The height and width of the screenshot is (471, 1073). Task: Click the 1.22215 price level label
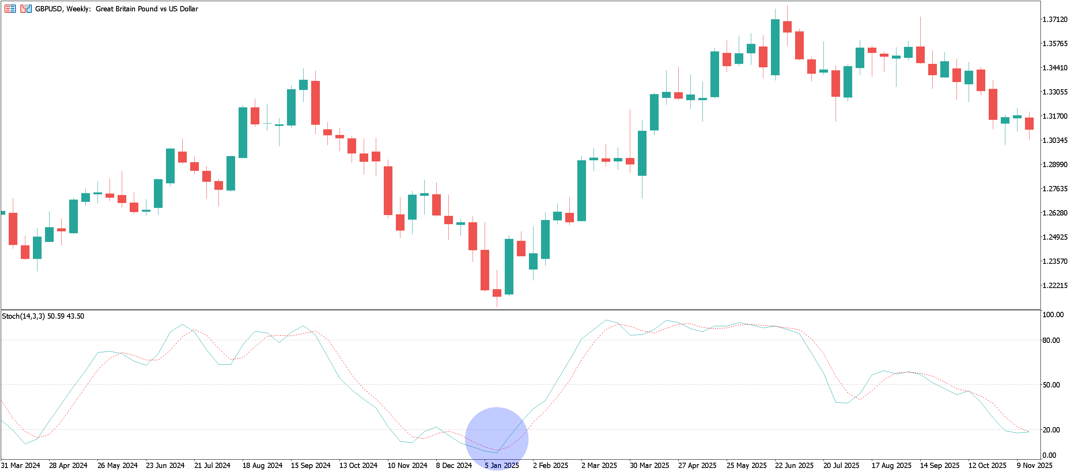point(1055,285)
